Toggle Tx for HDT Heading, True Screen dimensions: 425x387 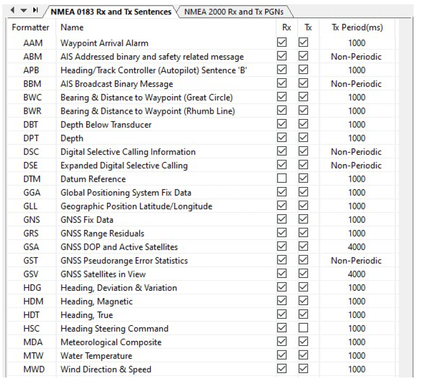[303, 314]
